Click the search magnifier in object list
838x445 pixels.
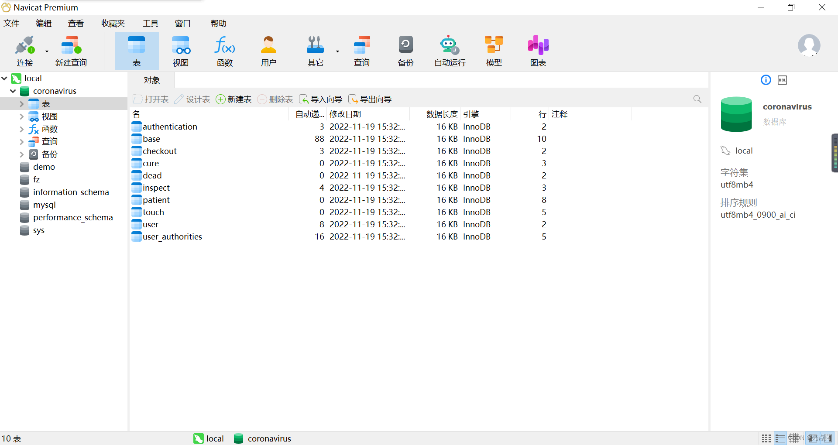(697, 99)
